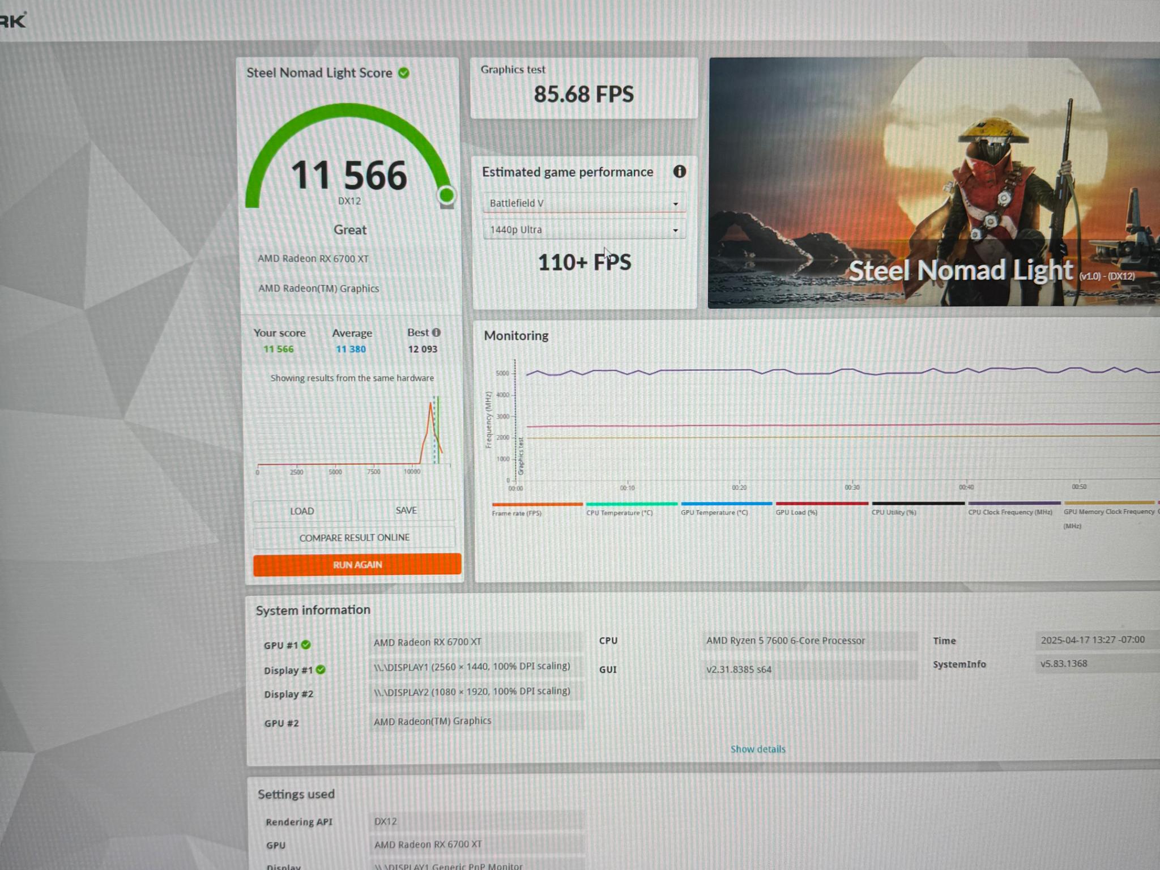1160x870 pixels.
Task: Toggle the CPU Temperature (°C) legend color
Action: coord(632,504)
